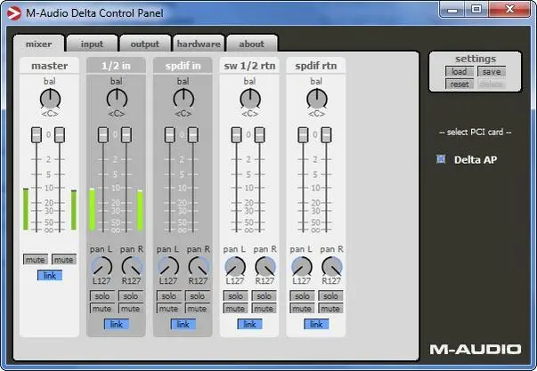This screenshot has height=371, width=537.
Task: Open the about tab
Action: tap(252, 44)
